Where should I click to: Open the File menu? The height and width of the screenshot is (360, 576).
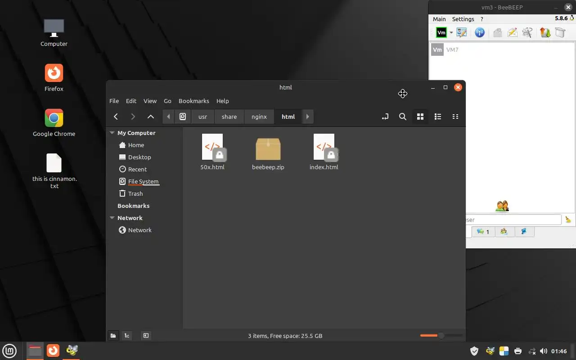(114, 101)
